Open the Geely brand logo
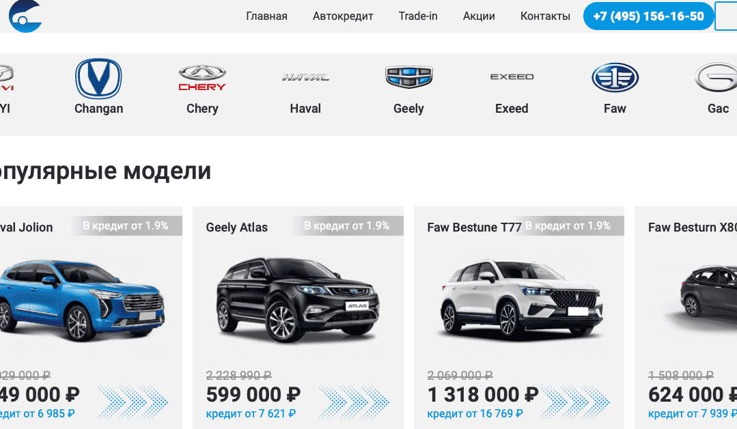The height and width of the screenshot is (429, 737). point(408,77)
